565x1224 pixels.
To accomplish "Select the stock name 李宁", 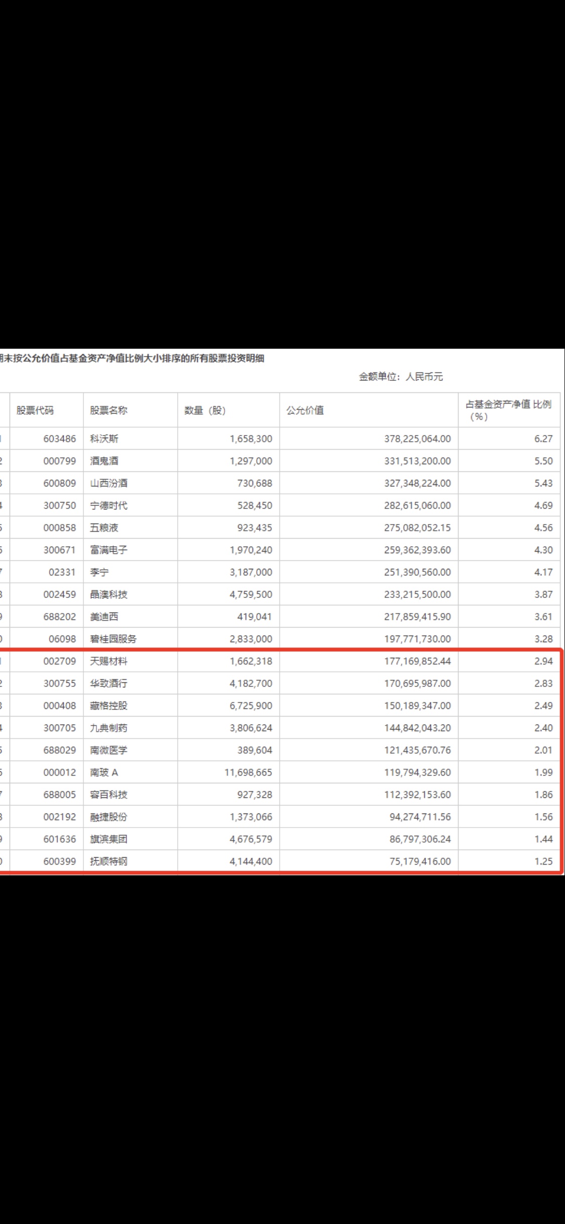I will (x=99, y=572).
